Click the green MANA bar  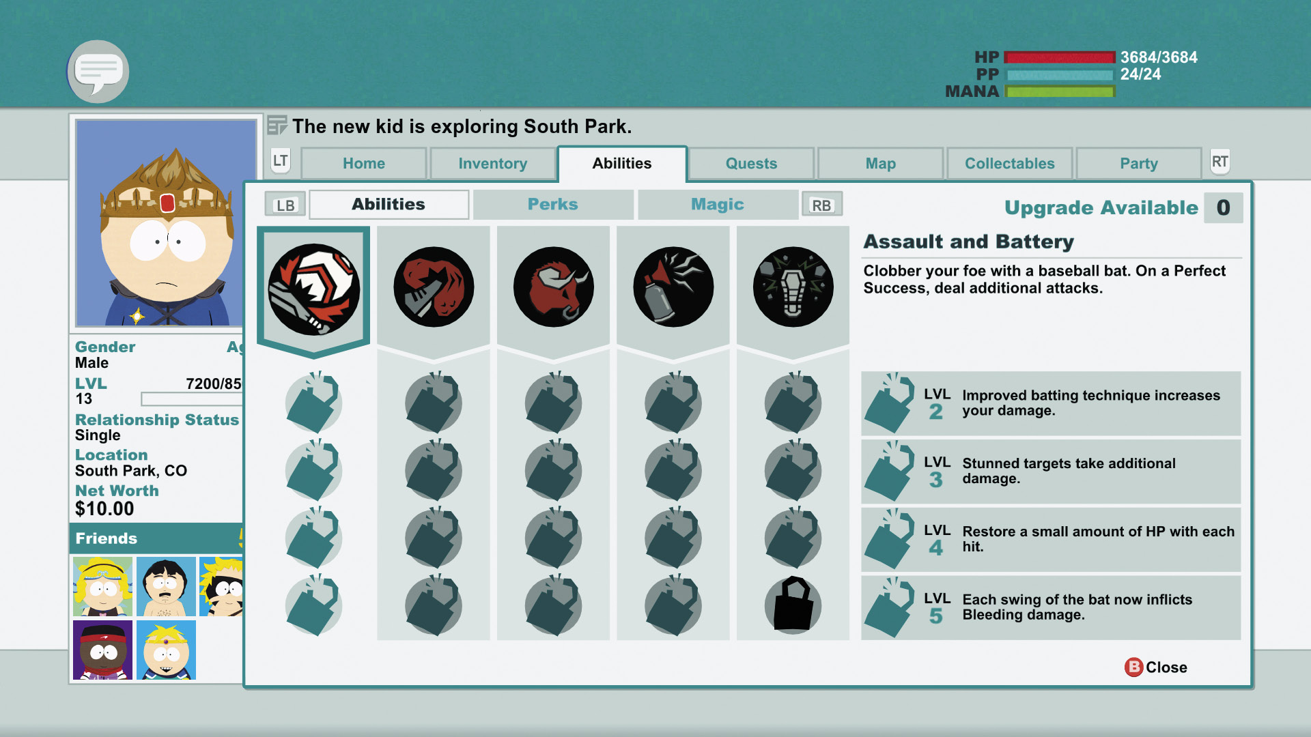[1060, 91]
